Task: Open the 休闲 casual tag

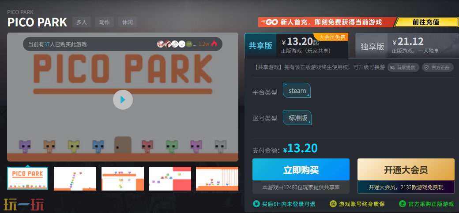Action: point(128,22)
